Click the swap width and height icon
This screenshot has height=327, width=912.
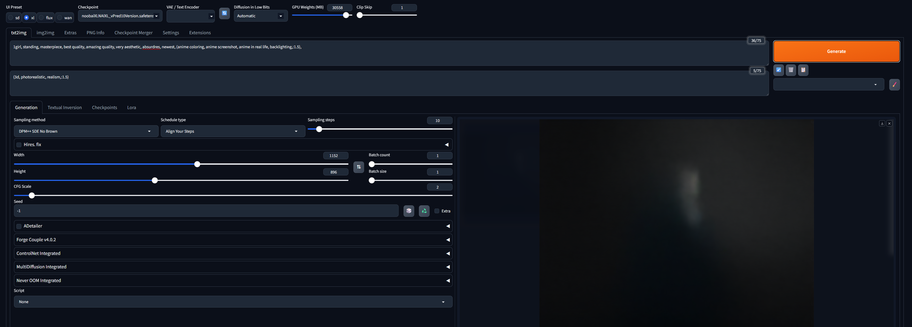click(x=358, y=167)
